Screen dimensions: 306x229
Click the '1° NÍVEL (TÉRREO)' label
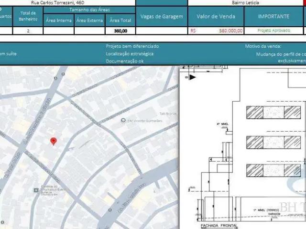pyautogui.click(x=266, y=210)
